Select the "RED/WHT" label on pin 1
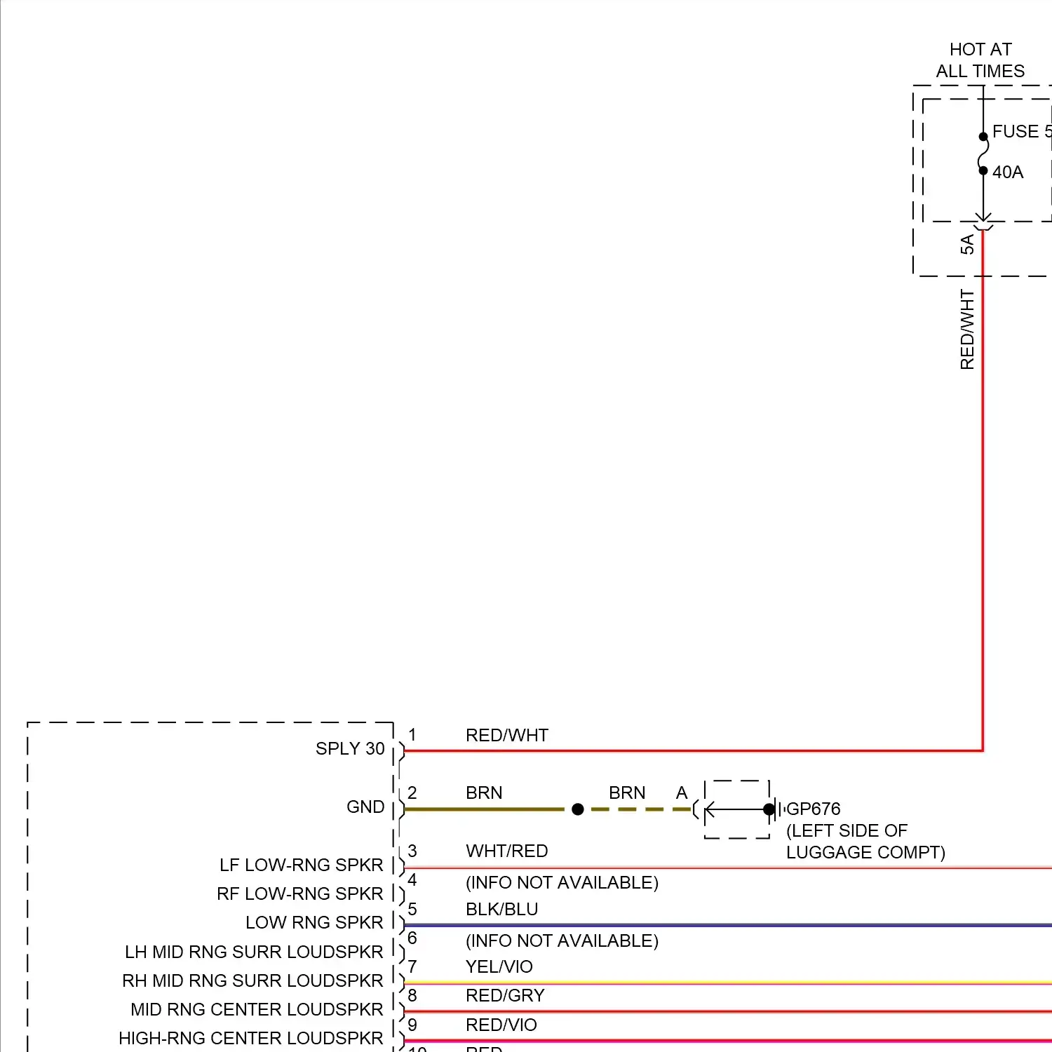This screenshot has width=1052, height=1052. (x=507, y=735)
